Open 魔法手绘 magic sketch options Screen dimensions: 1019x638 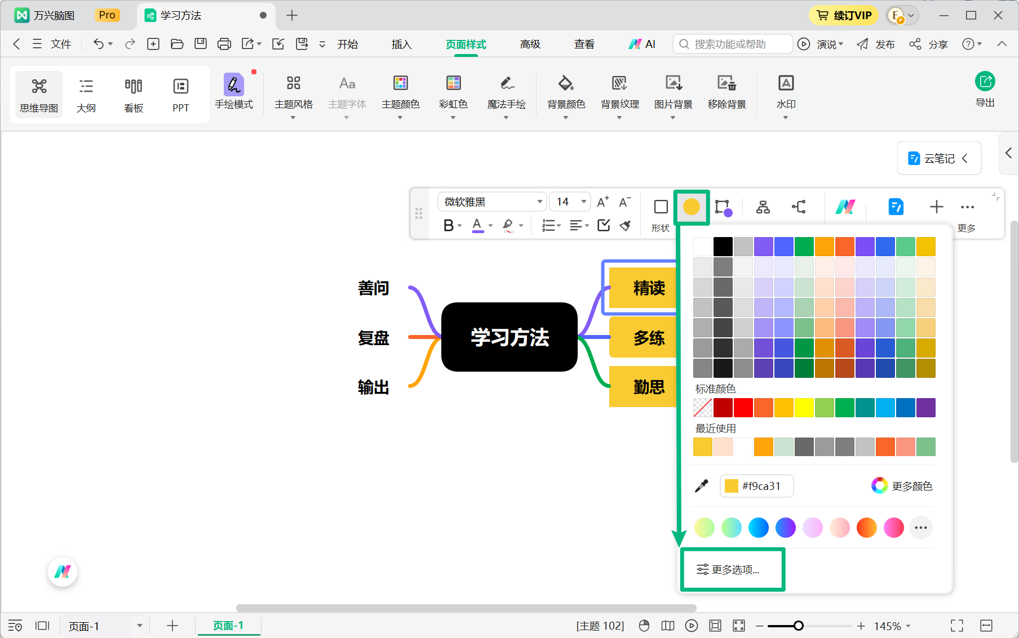(507, 96)
